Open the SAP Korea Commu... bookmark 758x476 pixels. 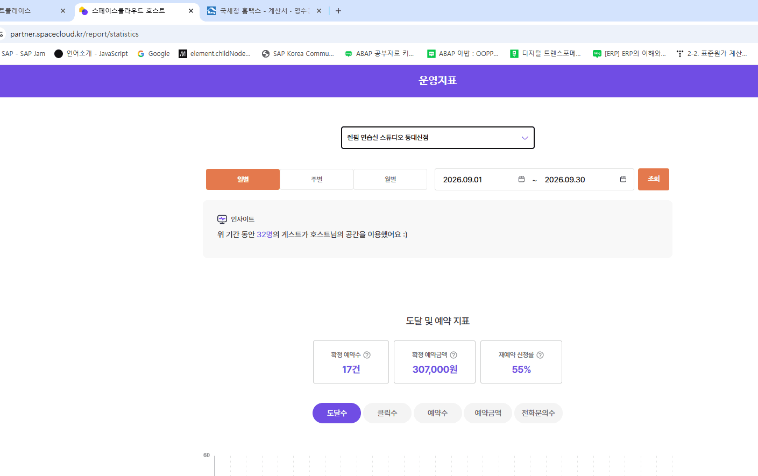tap(298, 54)
